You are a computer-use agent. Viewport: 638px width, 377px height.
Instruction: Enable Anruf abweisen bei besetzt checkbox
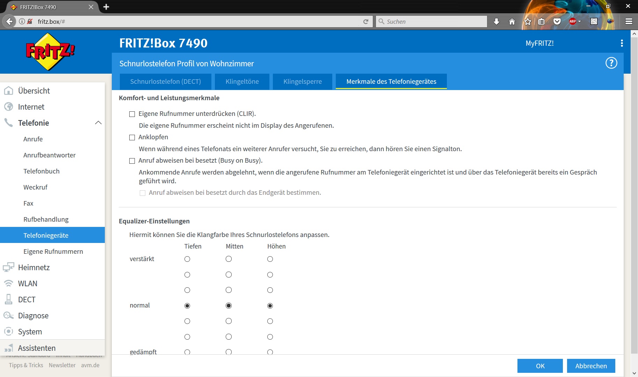click(x=132, y=161)
